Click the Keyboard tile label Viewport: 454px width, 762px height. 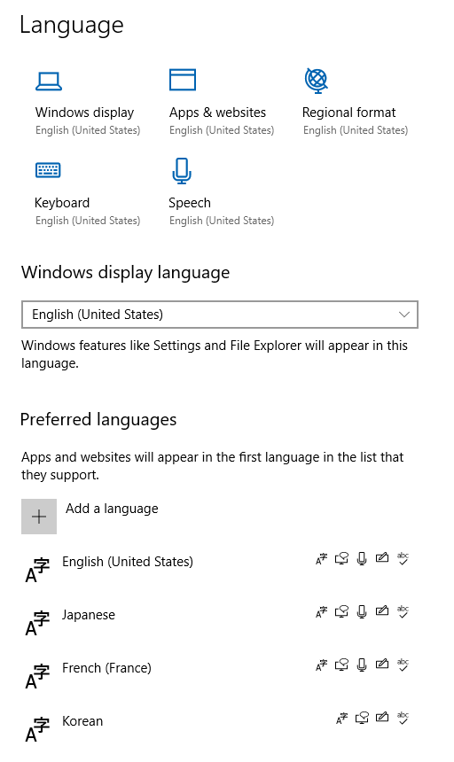point(62,203)
